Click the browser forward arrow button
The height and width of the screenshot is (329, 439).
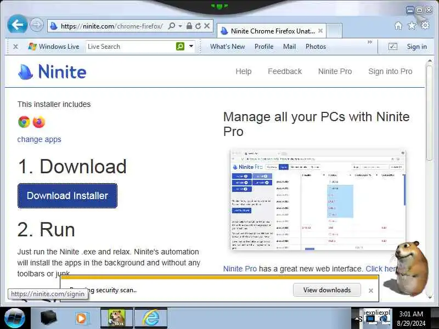(37, 25)
